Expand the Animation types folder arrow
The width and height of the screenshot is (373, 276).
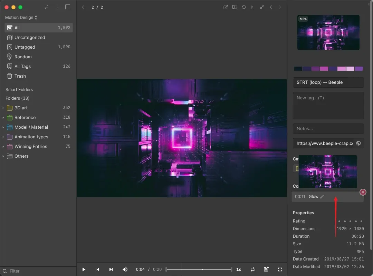pos(3,137)
